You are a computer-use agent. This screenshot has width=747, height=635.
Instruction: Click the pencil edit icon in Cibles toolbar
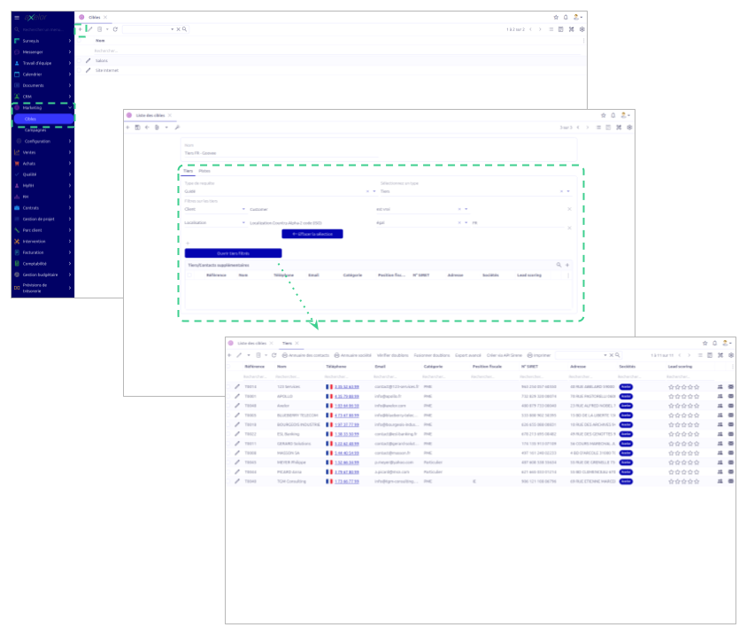pyautogui.click(x=89, y=29)
